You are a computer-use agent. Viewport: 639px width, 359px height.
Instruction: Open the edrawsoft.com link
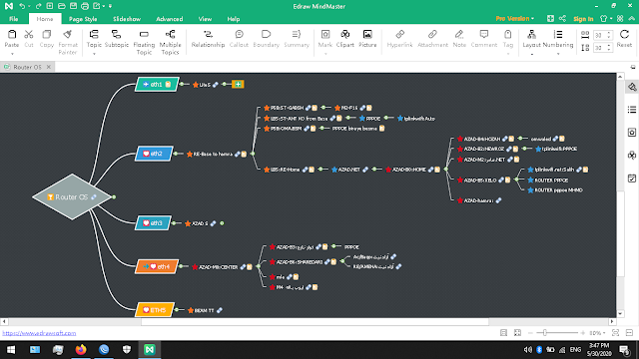tap(39, 333)
